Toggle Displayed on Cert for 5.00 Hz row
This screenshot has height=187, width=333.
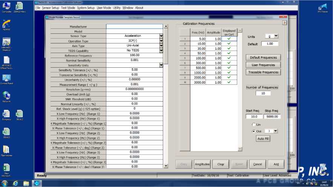coord(229,39)
